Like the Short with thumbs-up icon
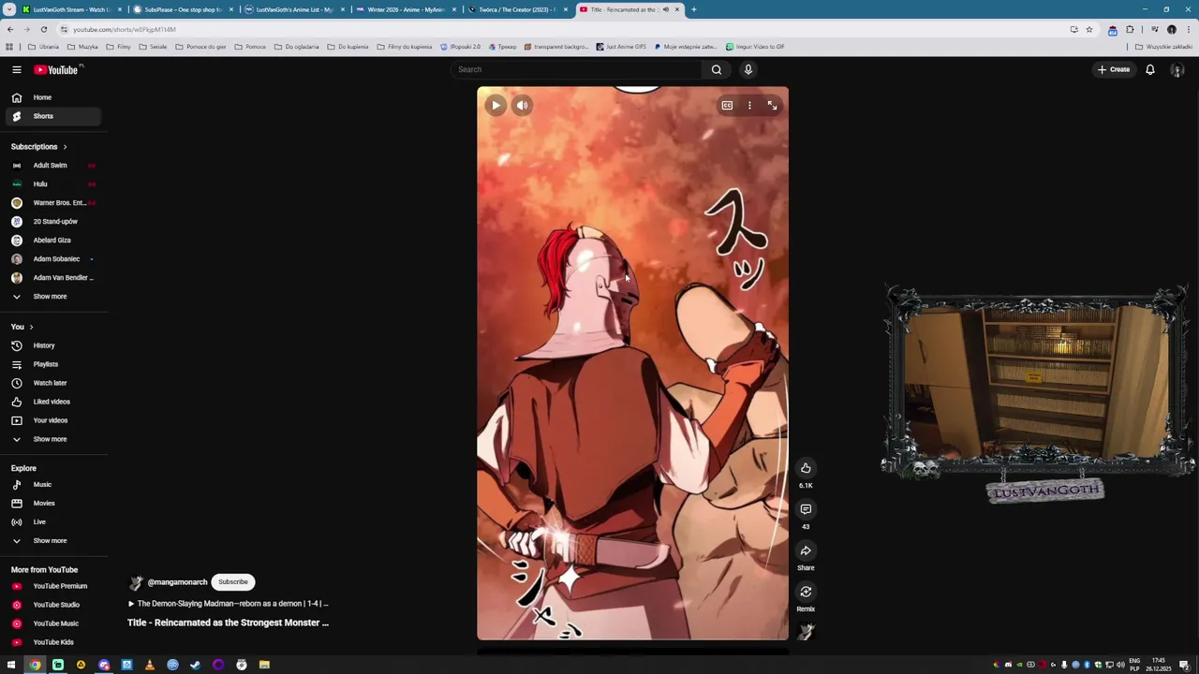The image size is (1199, 674). point(806,468)
